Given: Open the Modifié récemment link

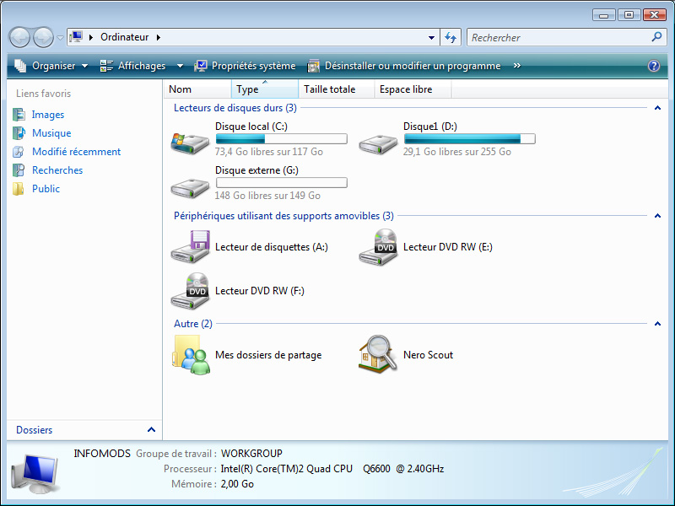Looking at the screenshot, I should click(x=76, y=152).
